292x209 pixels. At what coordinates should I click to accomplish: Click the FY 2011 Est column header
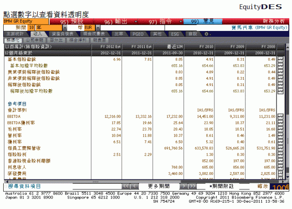click(137, 47)
